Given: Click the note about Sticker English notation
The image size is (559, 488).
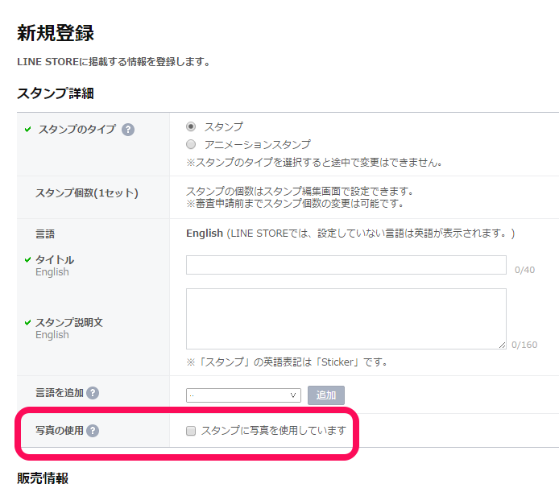Looking at the screenshot, I should (x=287, y=362).
